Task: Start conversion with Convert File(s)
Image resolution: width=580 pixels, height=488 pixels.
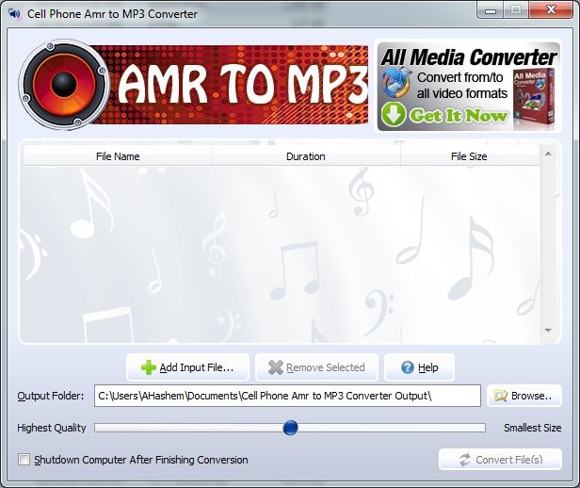Action: coord(501,460)
